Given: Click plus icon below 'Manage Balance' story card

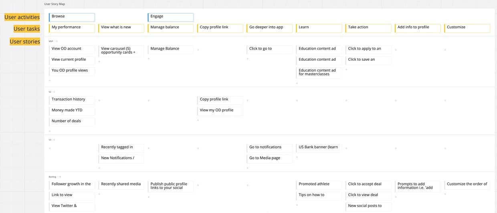Looking at the screenshot, I should (149, 59).
